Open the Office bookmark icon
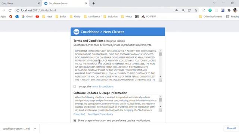The image size is (239, 134). [x=10, y=16]
